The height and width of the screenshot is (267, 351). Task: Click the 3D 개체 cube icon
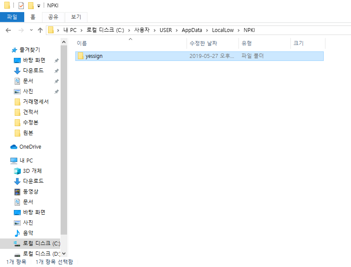tap(17, 171)
